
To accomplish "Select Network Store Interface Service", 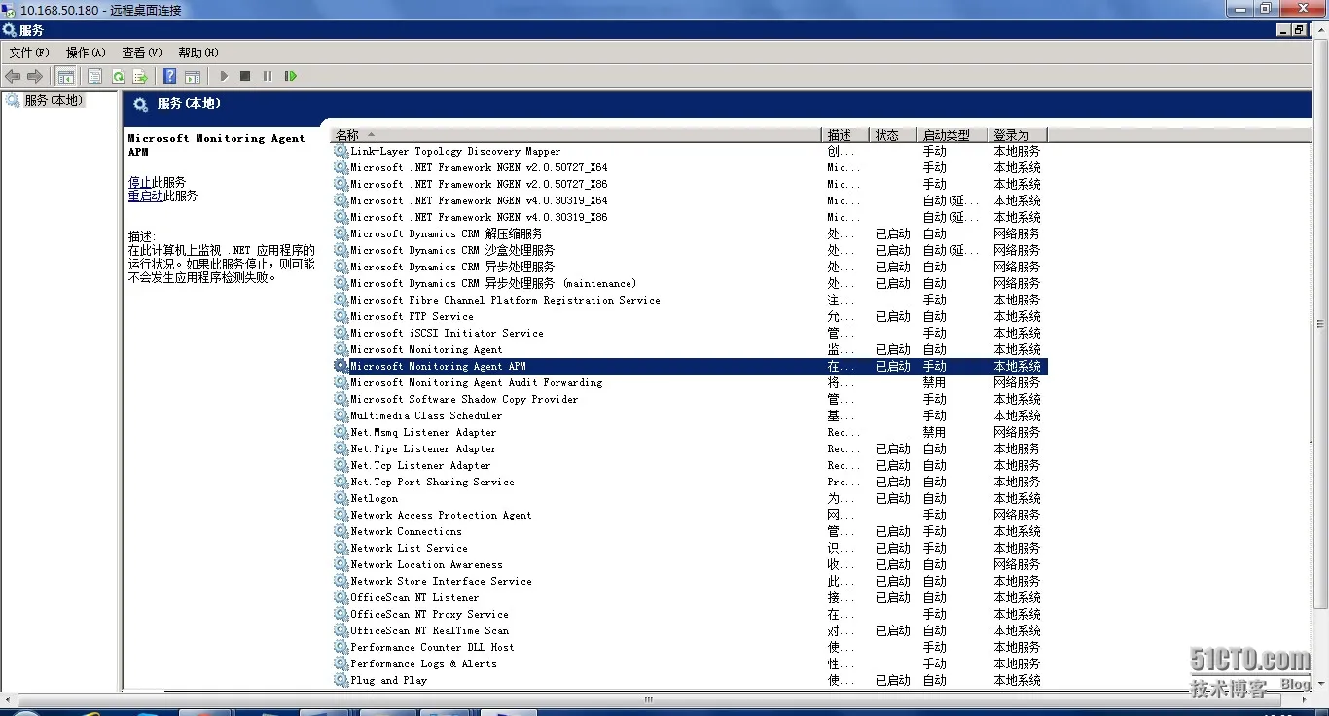I will click(690, 581).
